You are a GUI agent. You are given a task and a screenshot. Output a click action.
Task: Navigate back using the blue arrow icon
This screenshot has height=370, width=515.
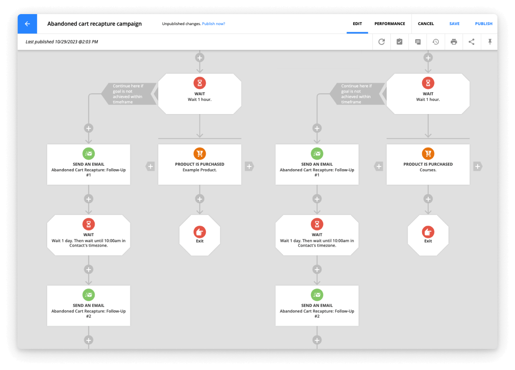point(27,24)
